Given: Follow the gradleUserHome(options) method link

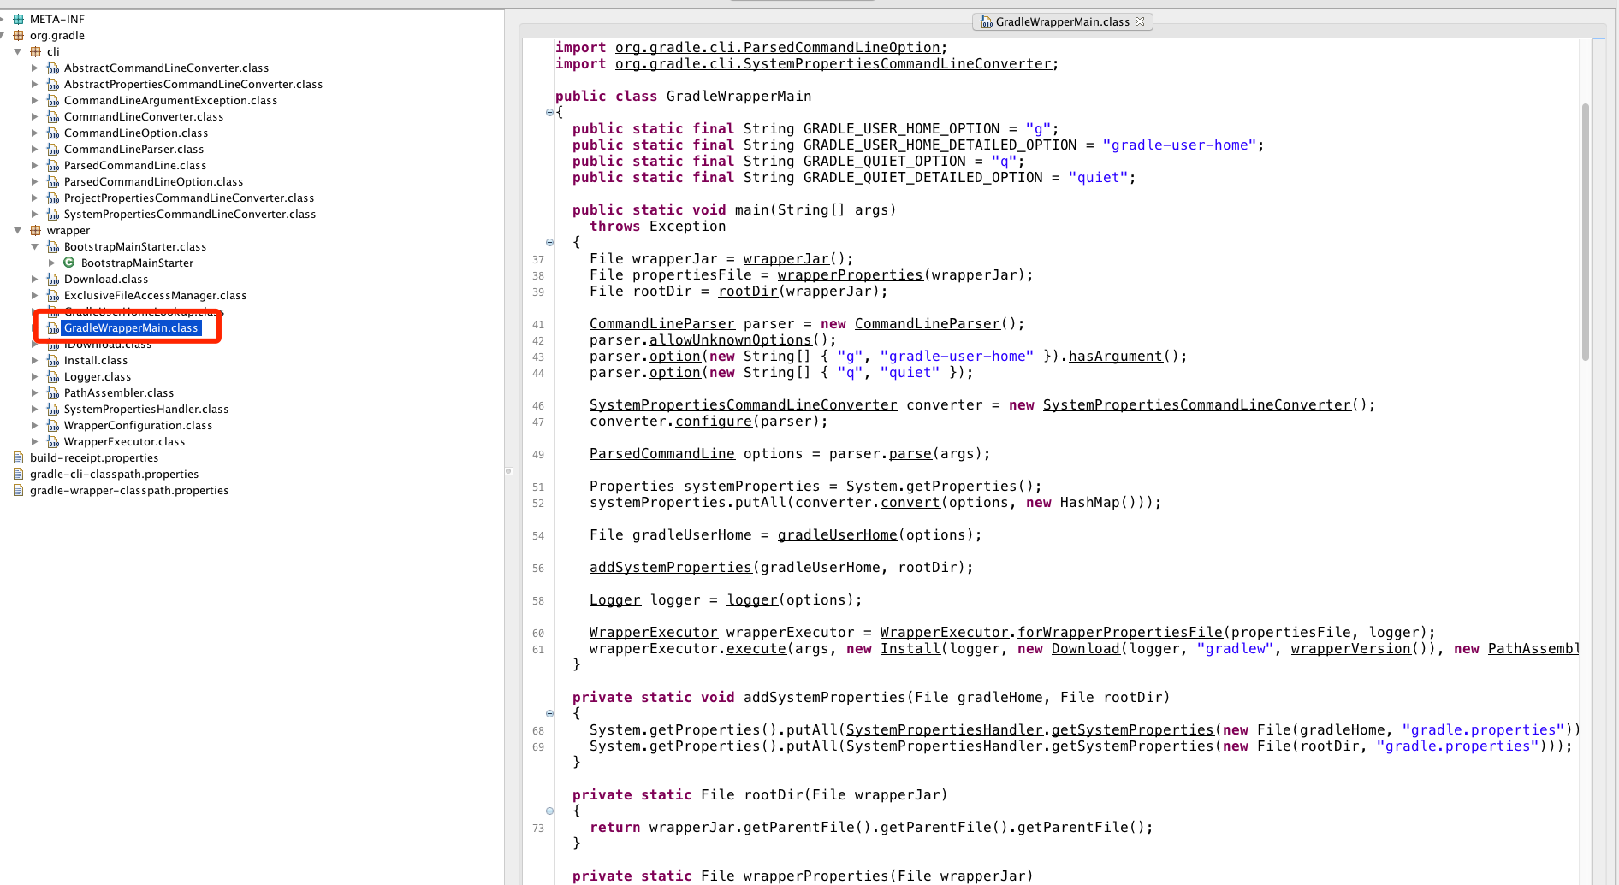Looking at the screenshot, I should pos(838,535).
